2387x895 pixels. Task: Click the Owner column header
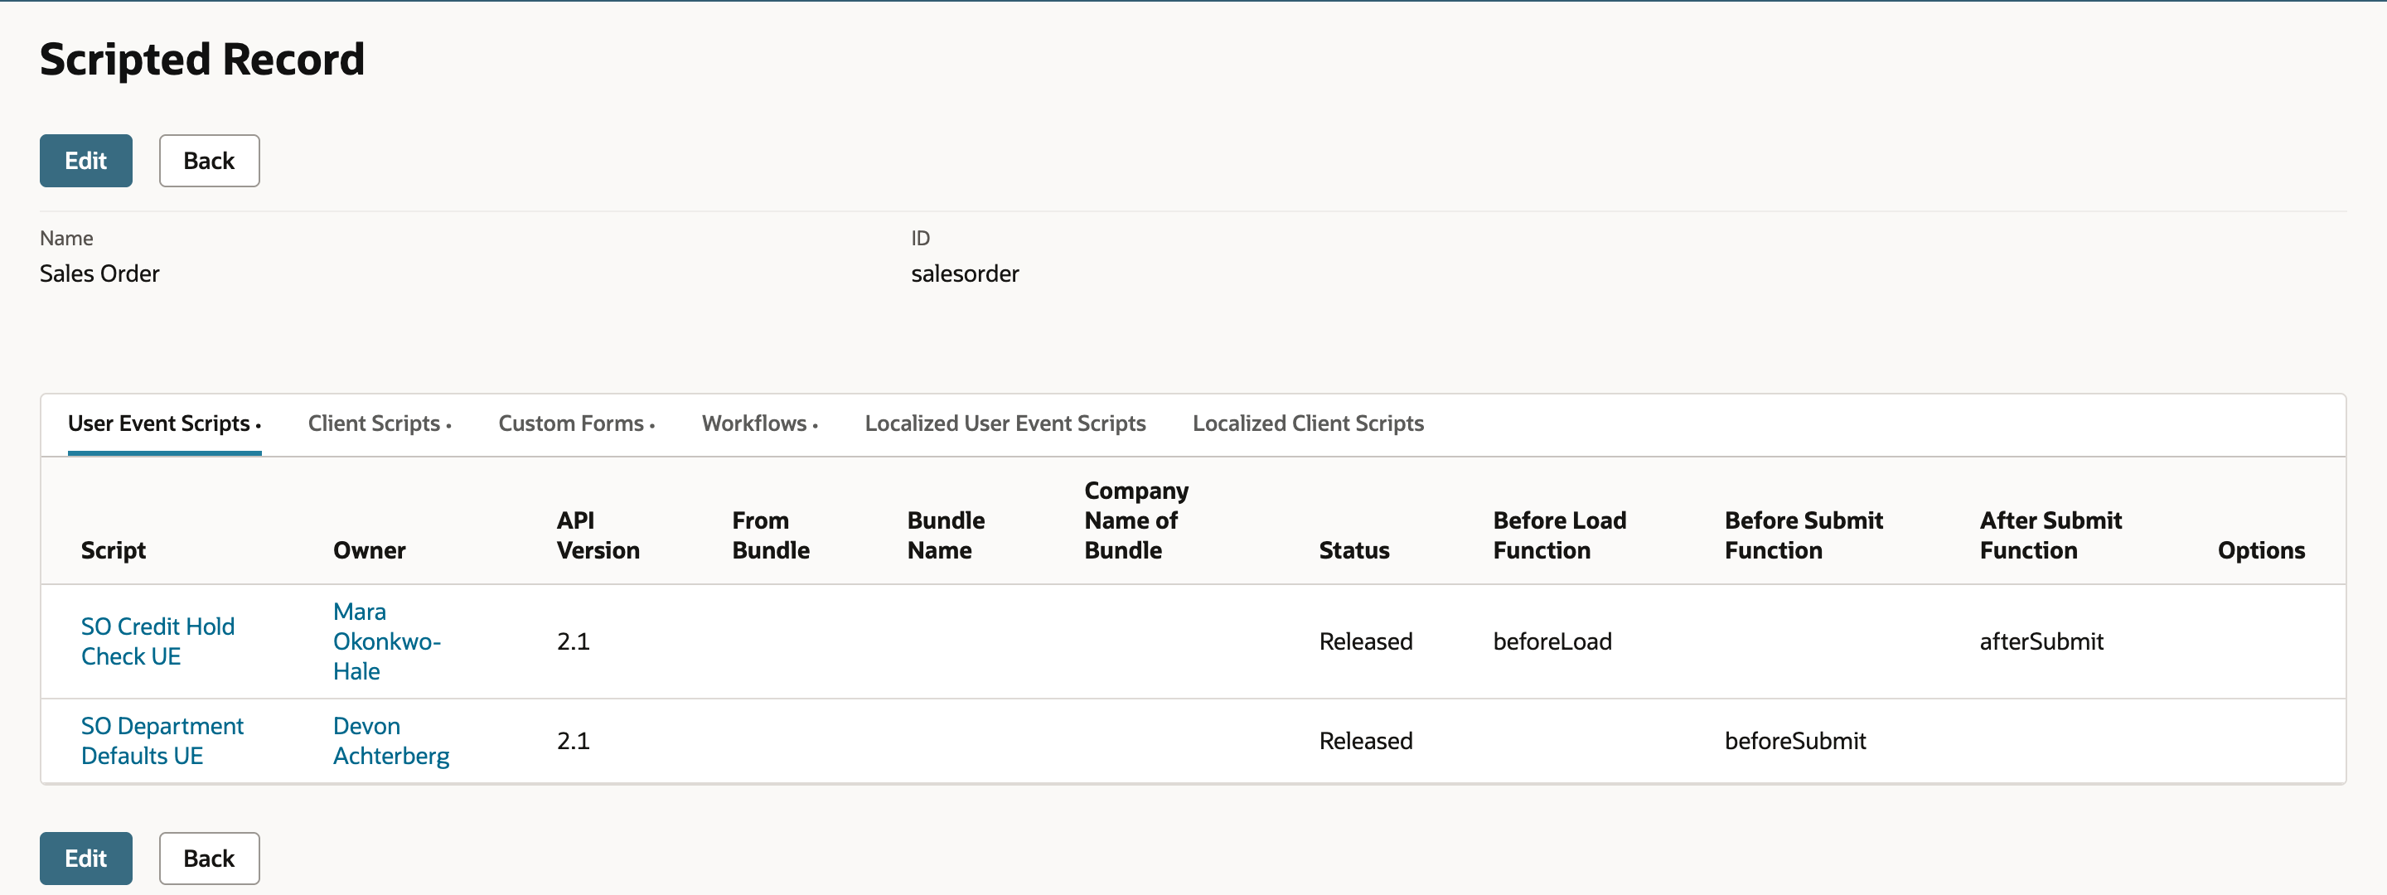tap(369, 550)
